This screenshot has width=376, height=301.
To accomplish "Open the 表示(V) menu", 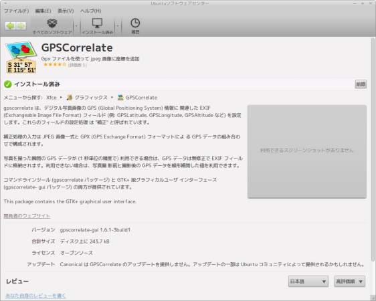I will [x=66, y=11].
